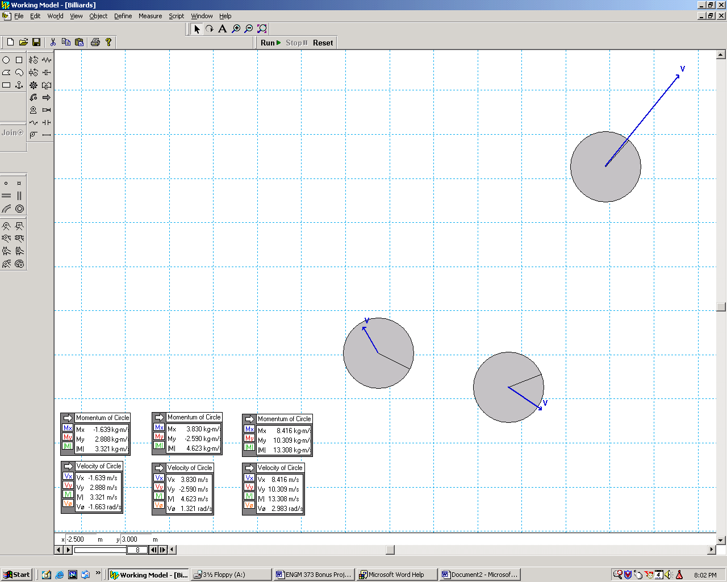Click the Join button
Screen dimensions: 727x582
(12, 133)
